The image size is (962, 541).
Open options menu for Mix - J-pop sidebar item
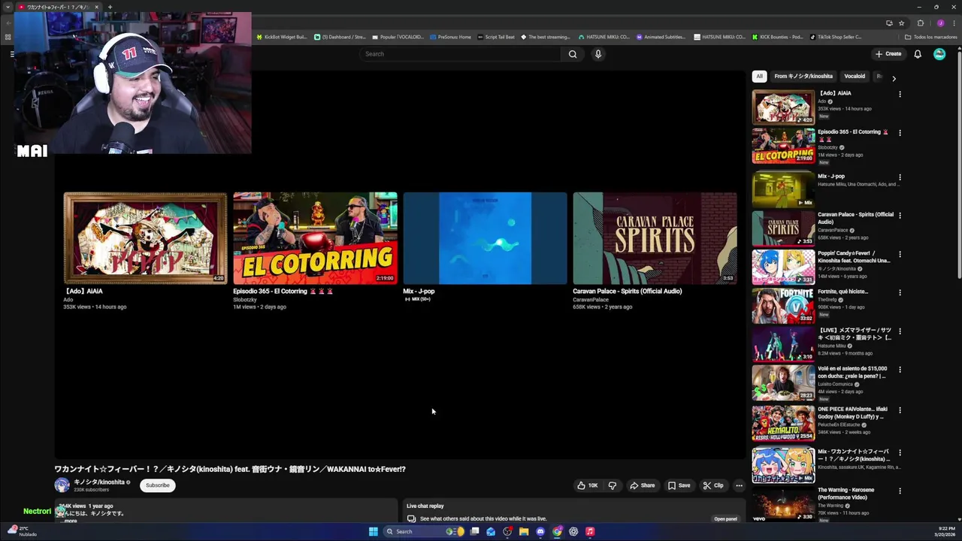coord(900,177)
